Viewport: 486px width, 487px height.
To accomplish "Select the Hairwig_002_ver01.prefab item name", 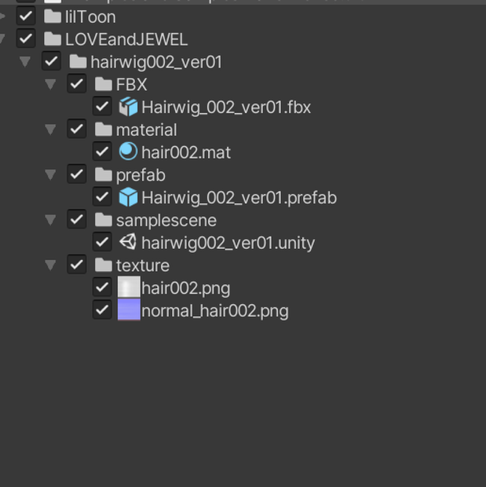I will [x=239, y=198].
